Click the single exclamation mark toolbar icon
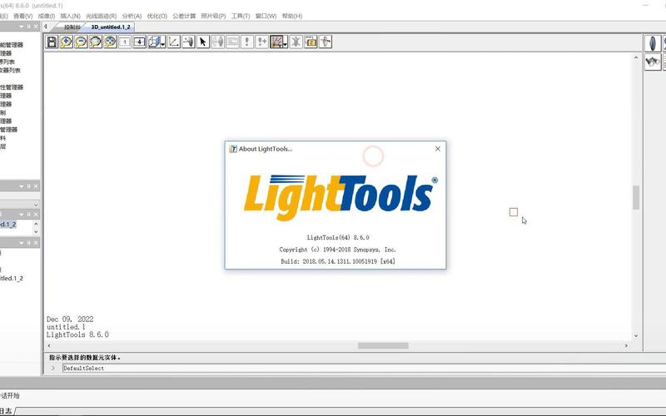The height and width of the screenshot is (416, 666). tap(247, 42)
